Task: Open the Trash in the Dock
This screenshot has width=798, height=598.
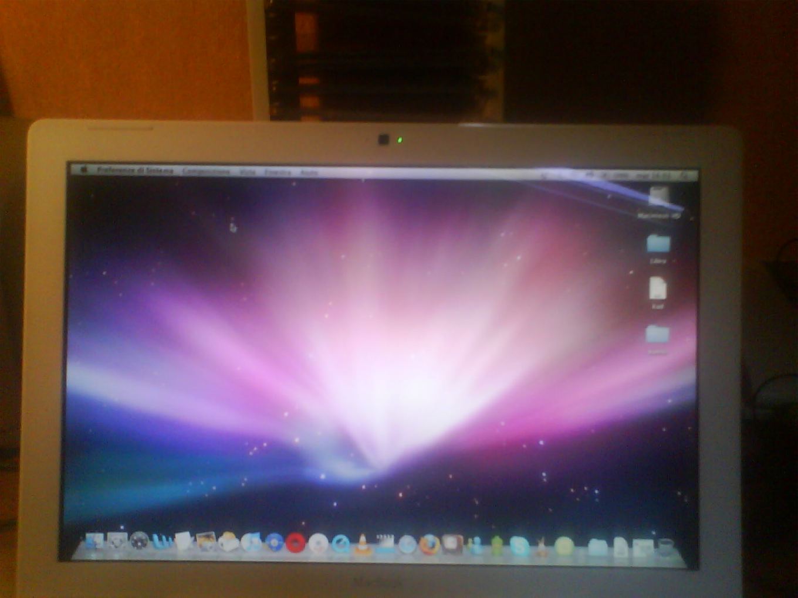Action: click(x=665, y=548)
